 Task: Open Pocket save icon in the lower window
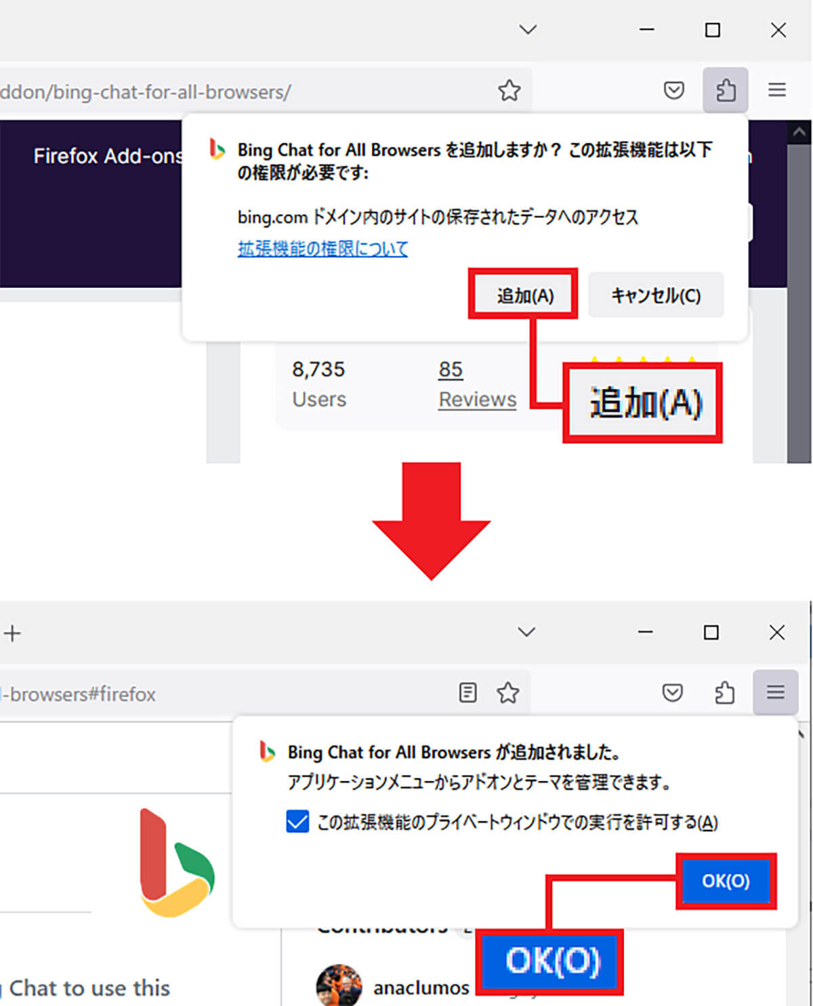pos(672,692)
